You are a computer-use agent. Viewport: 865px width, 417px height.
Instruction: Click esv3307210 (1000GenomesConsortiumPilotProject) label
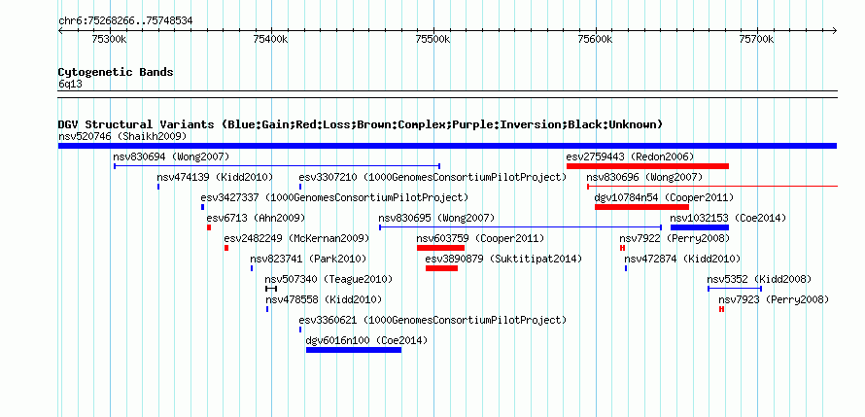(x=433, y=177)
